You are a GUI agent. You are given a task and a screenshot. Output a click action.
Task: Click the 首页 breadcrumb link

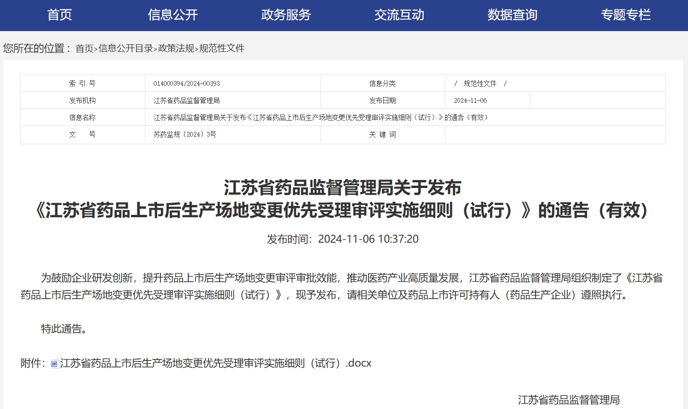(x=84, y=49)
